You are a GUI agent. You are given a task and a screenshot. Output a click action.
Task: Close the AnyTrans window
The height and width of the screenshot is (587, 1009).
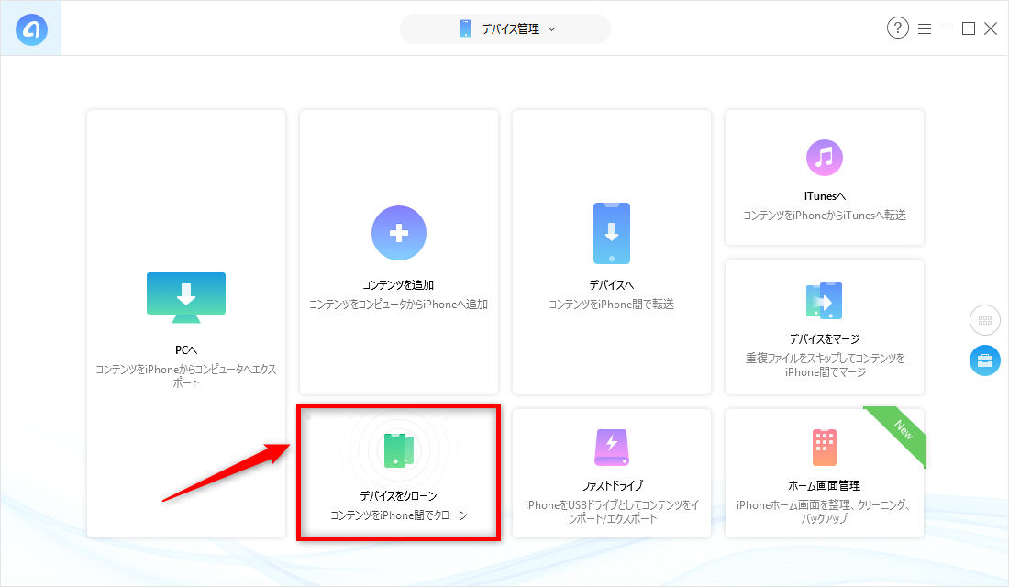click(991, 28)
